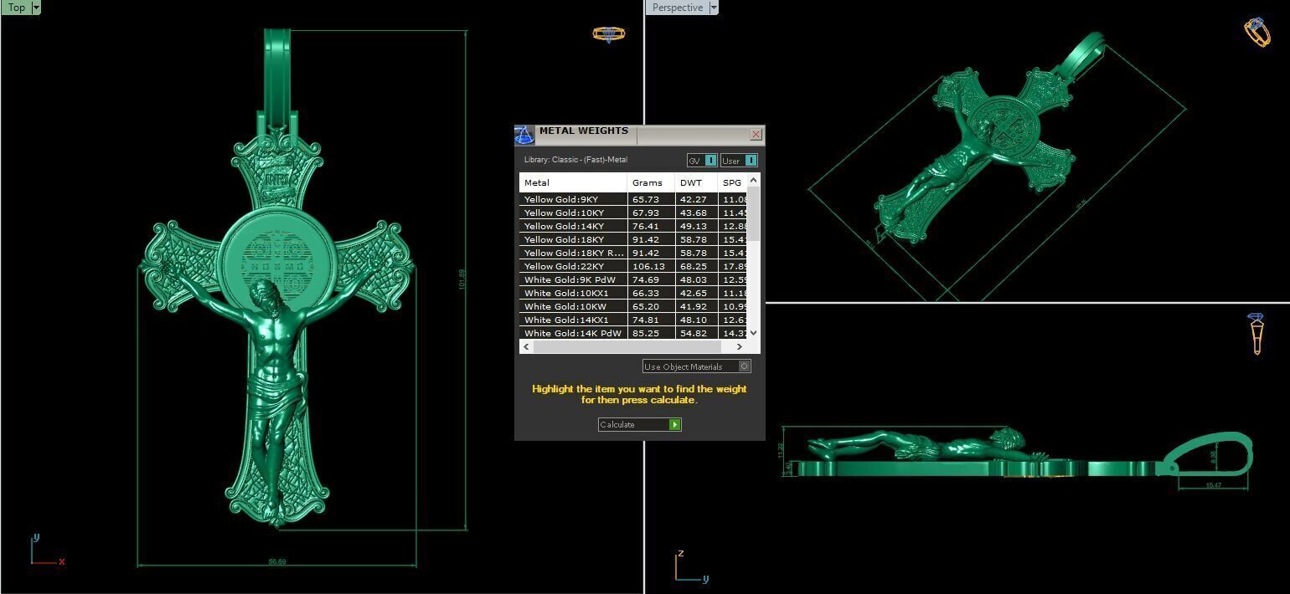This screenshot has height=594, width=1290.
Task: Click the 43.68 DWT value
Action: click(693, 213)
